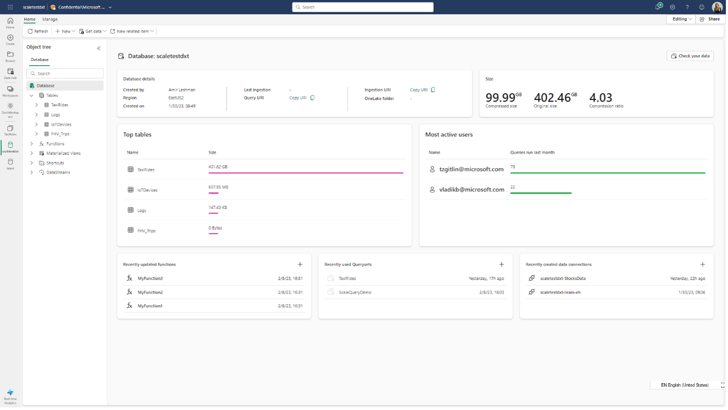Select the scaletestdxt item in the left rail
The height and width of the screenshot is (410, 728).
click(10, 147)
